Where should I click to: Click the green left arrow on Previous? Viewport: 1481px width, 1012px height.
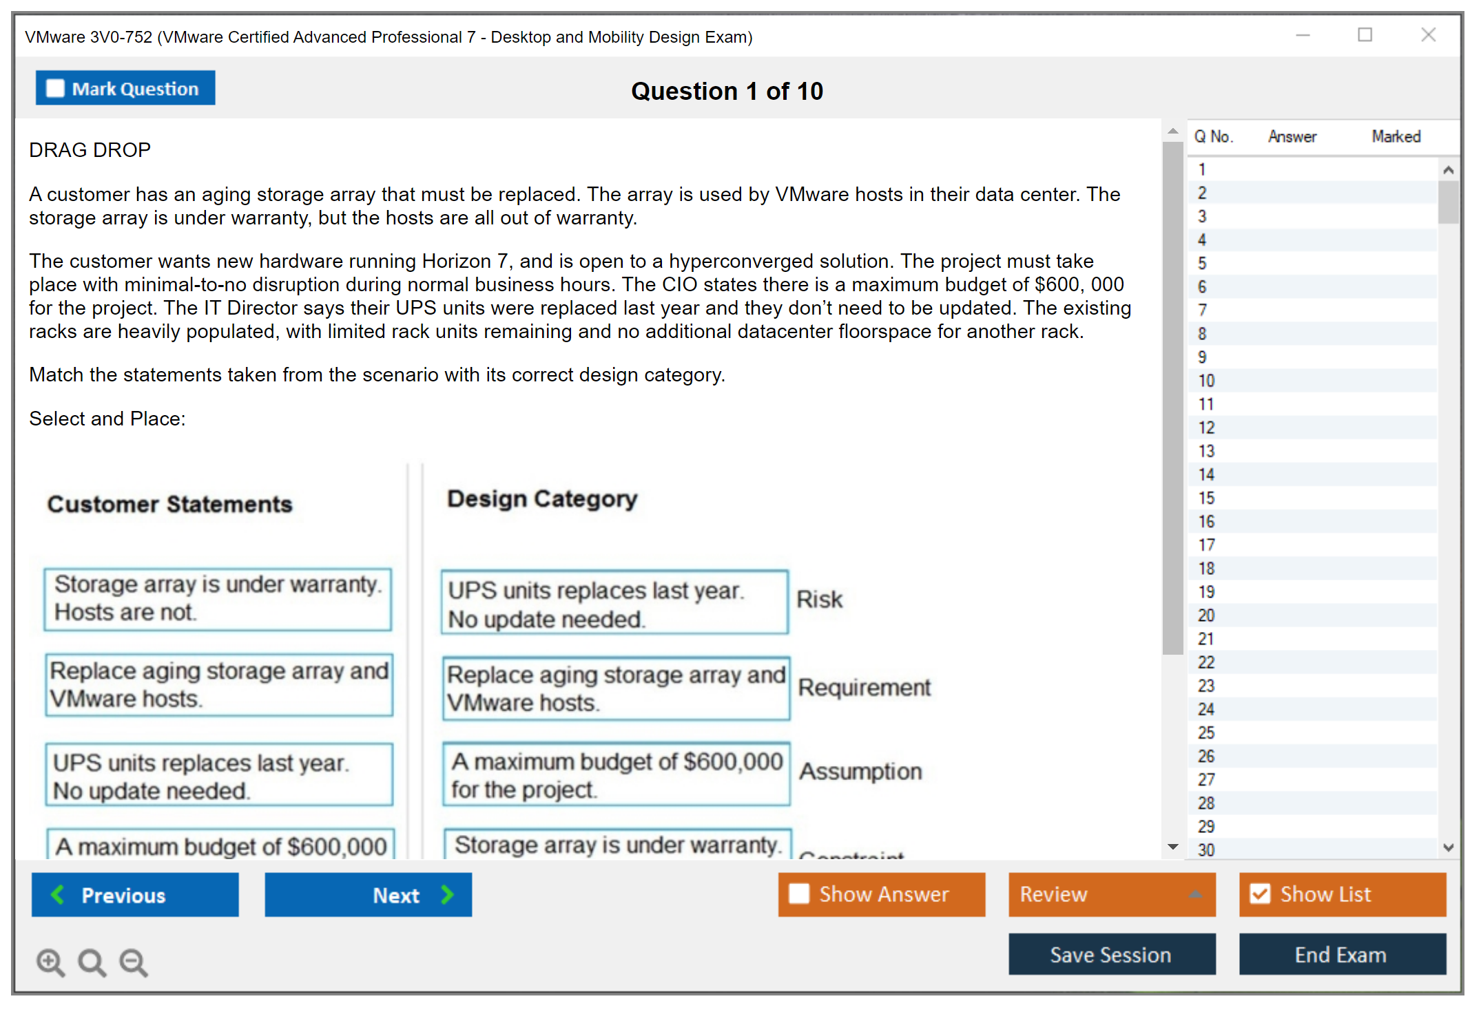tap(58, 894)
